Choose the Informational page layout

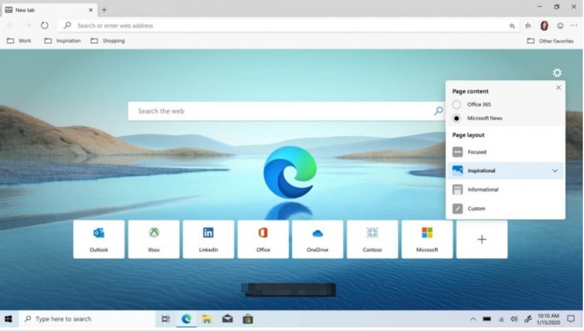tap(505, 189)
